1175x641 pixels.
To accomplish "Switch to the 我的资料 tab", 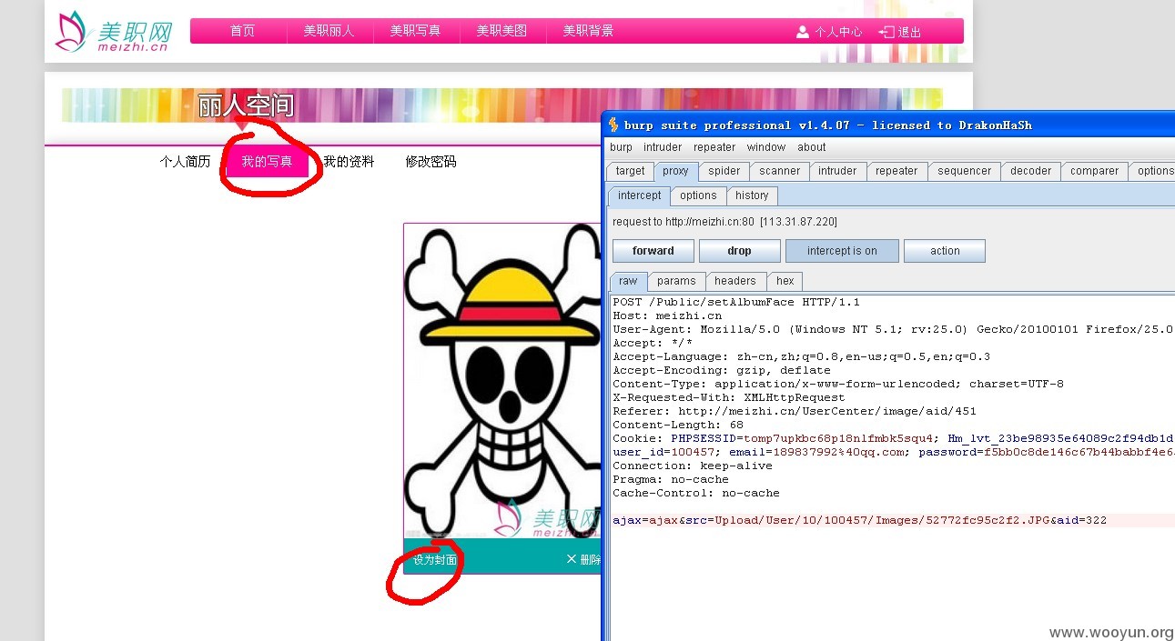I will tap(349, 162).
